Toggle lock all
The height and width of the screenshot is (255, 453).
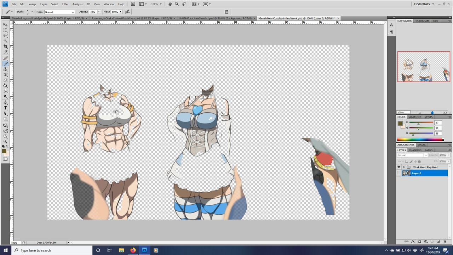(x=419, y=161)
